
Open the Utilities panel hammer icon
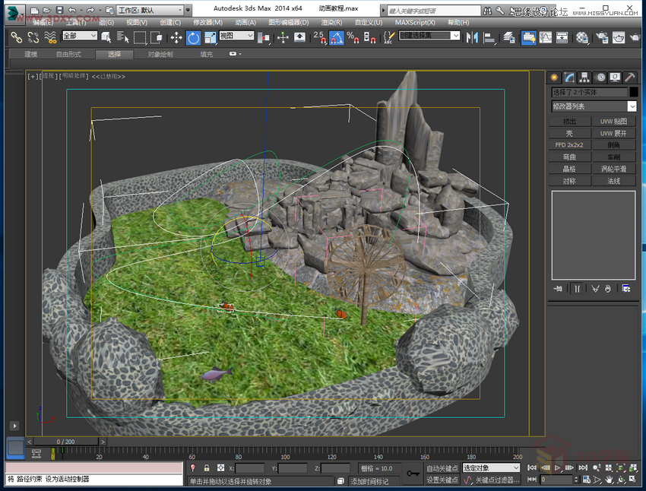click(x=629, y=77)
